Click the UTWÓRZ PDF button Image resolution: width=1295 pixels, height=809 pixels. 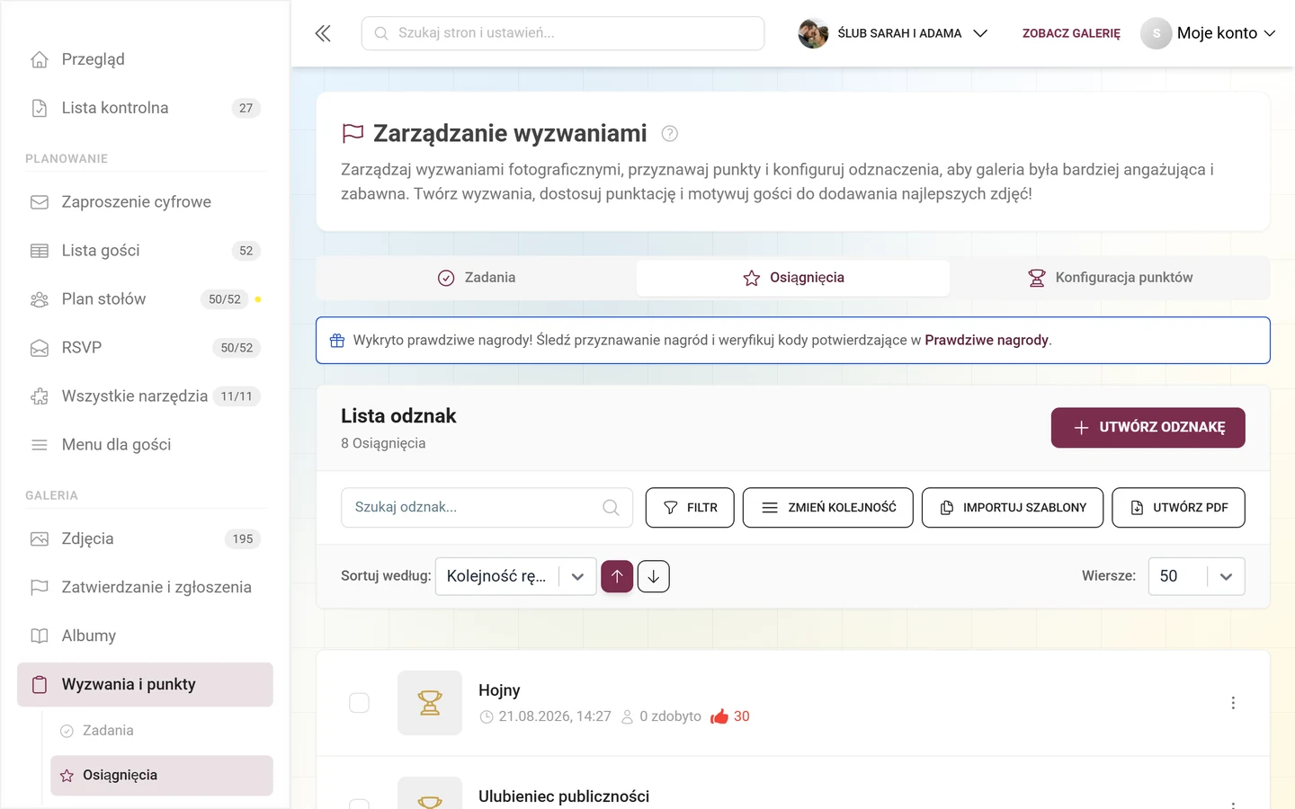1178,508
